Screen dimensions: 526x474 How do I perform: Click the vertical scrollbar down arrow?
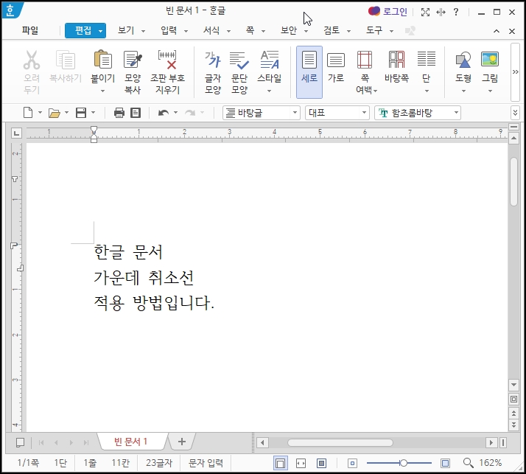point(513,385)
